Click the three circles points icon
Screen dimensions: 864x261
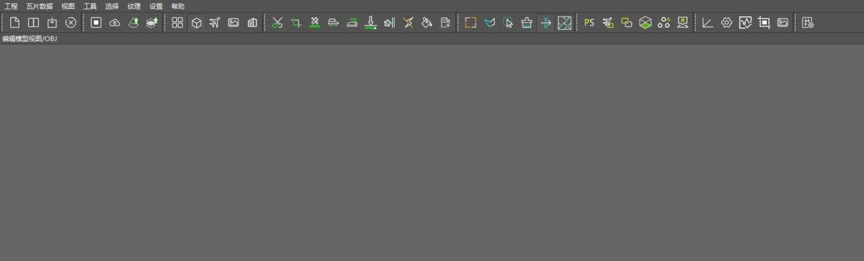coord(664,23)
